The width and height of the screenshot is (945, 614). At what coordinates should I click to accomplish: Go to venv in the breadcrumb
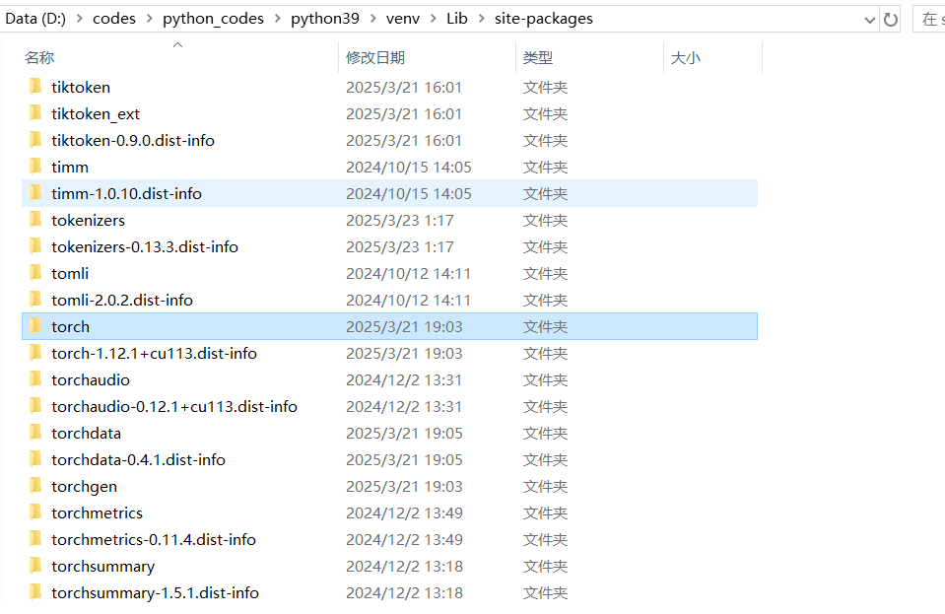pos(403,19)
